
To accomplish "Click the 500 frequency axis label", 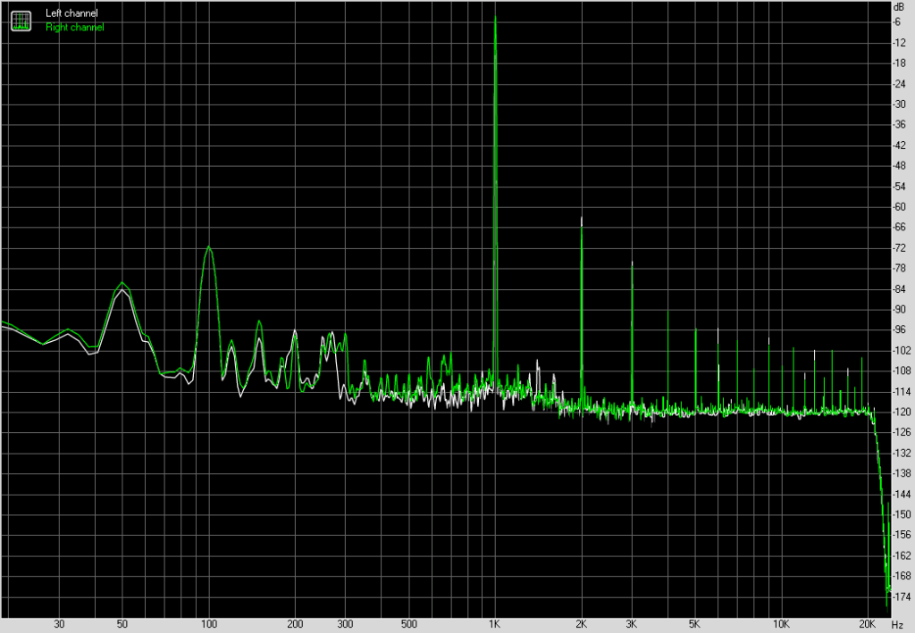I will click(x=409, y=624).
